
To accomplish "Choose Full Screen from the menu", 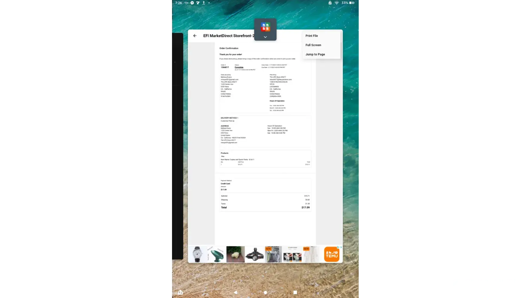I will (313, 45).
